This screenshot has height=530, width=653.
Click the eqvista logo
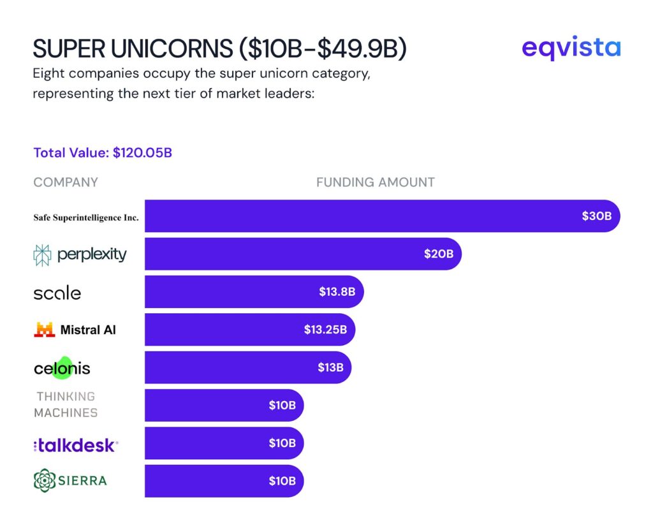(x=571, y=48)
